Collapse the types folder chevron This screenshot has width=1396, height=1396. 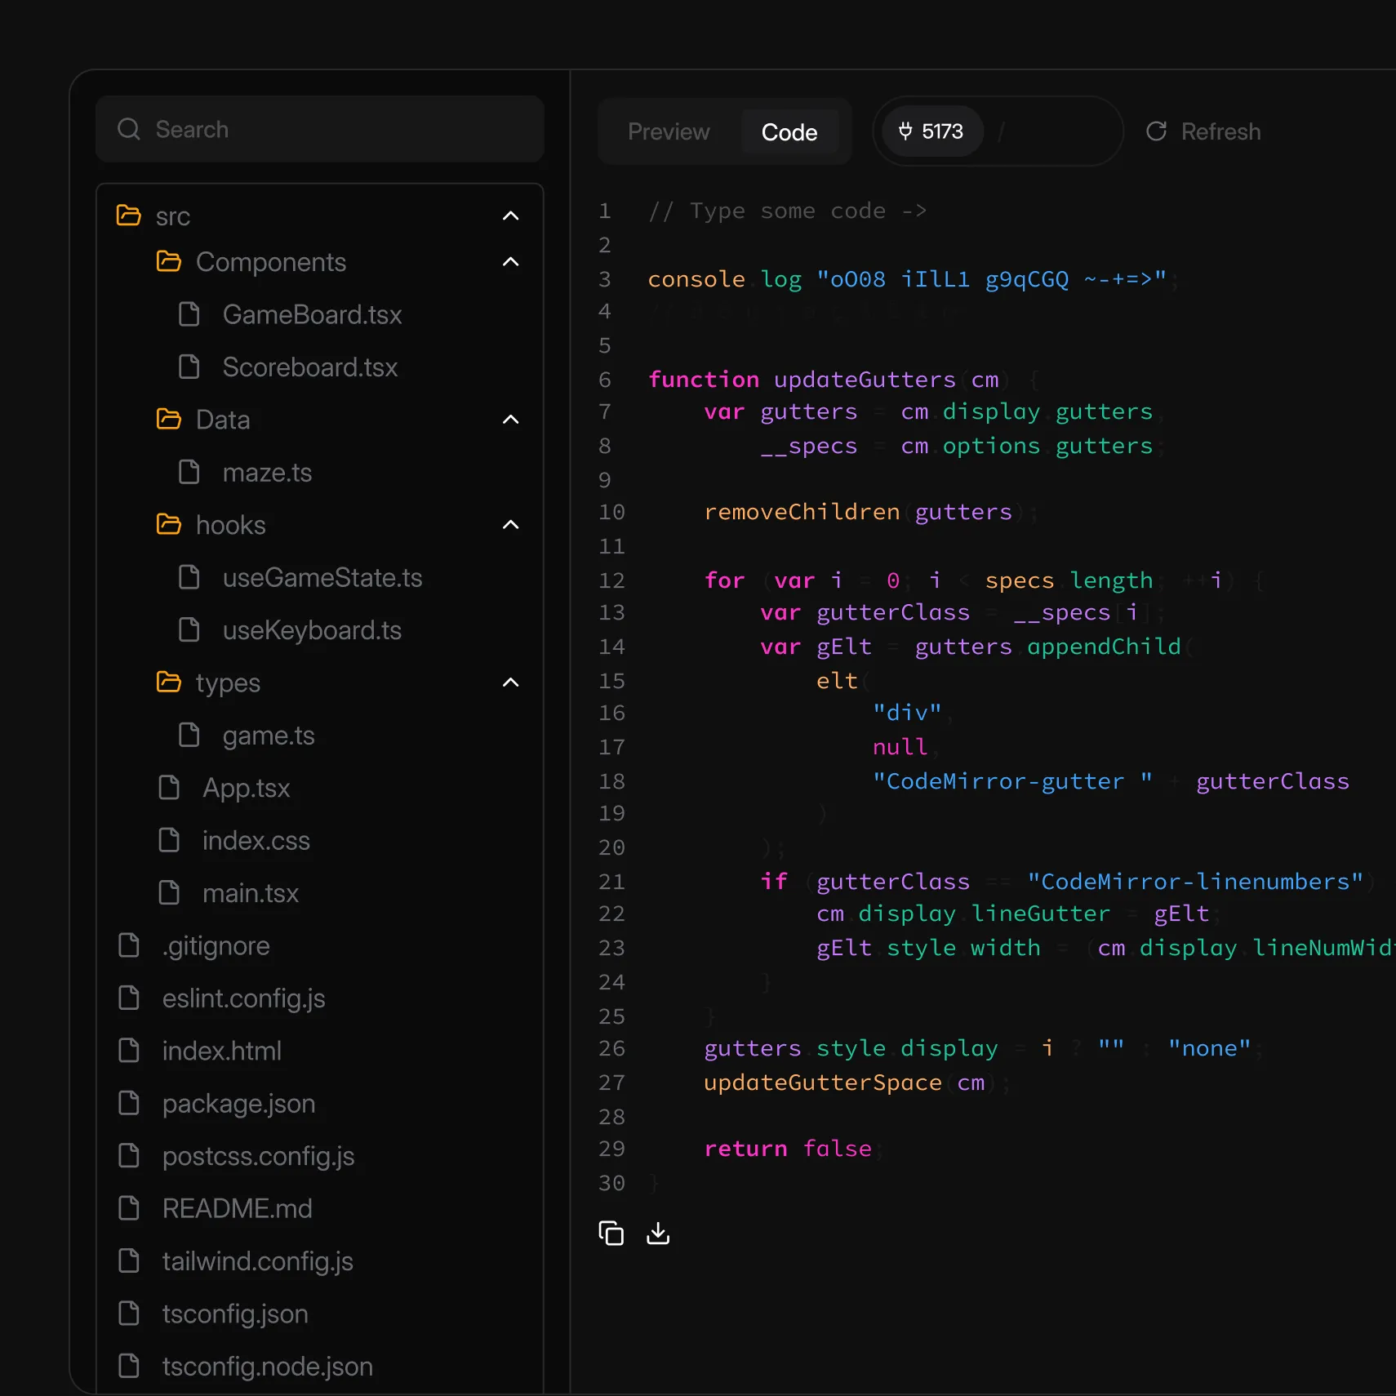[511, 682]
